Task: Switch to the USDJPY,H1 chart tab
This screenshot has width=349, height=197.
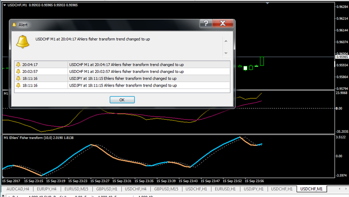Action: 253,189
